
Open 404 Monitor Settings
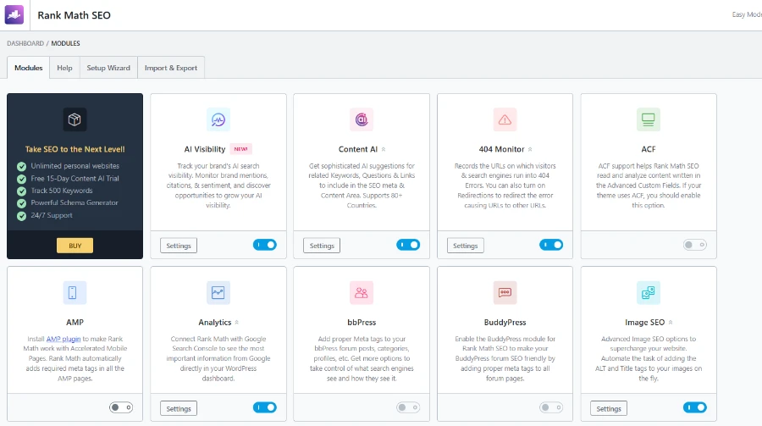click(465, 246)
